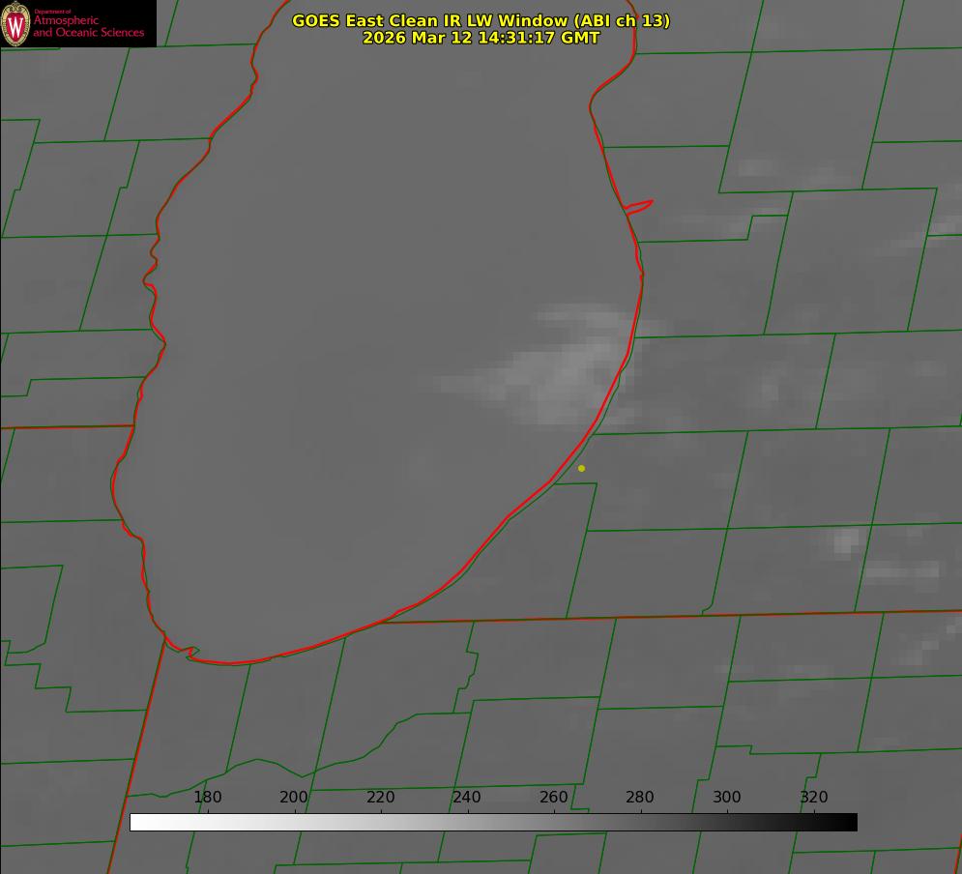Screen dimensions: 962x874
Task: Click the 320 tick label on the colorbar
Action: pos(813,797)
